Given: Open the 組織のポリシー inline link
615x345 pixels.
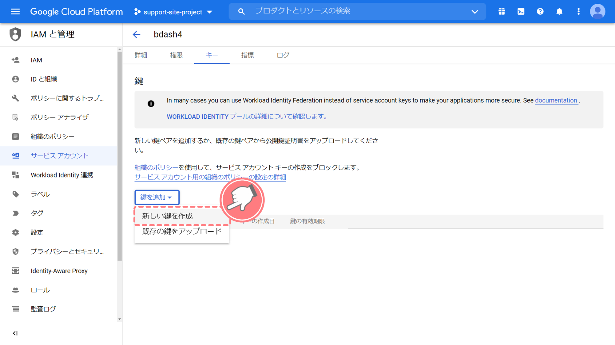Looking at the screenshot, I should coord(156,167).
